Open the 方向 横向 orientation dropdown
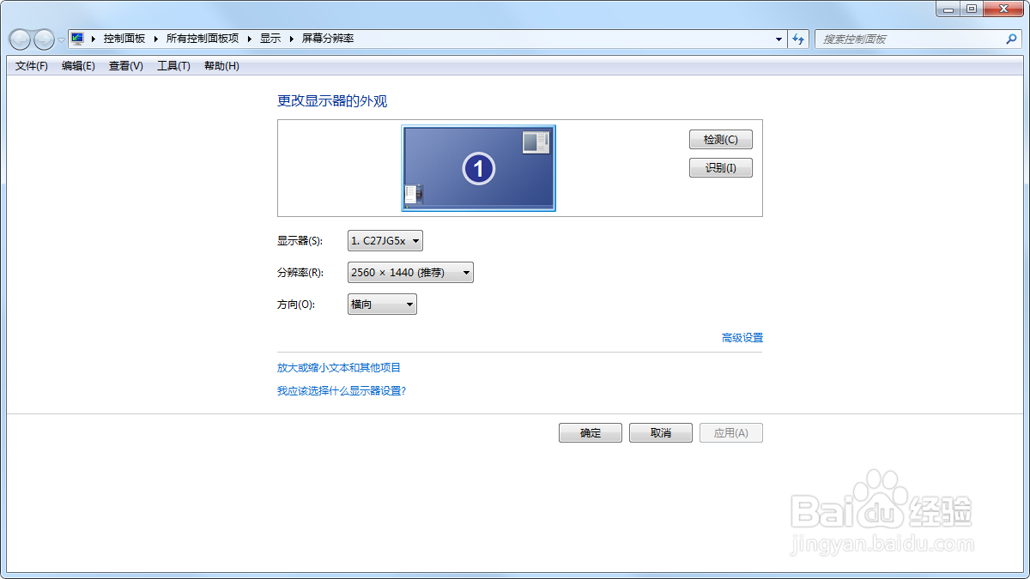The width and height of the screenshot is (1030, 579). [x=382, y=305]
